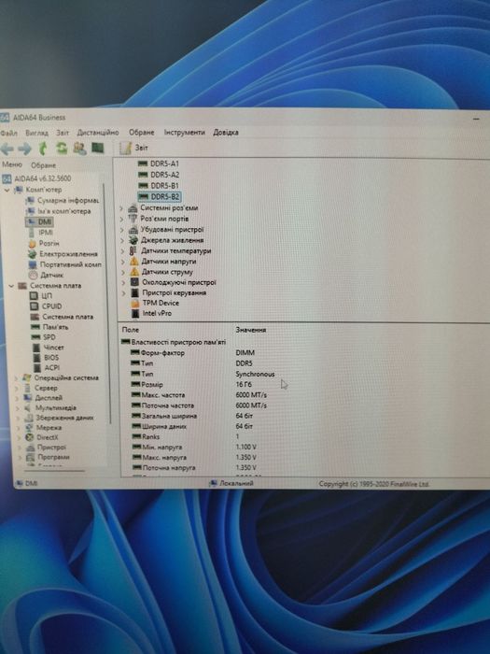
Task: Select the Сервер item in sidebar
Action: coord(41,389)
